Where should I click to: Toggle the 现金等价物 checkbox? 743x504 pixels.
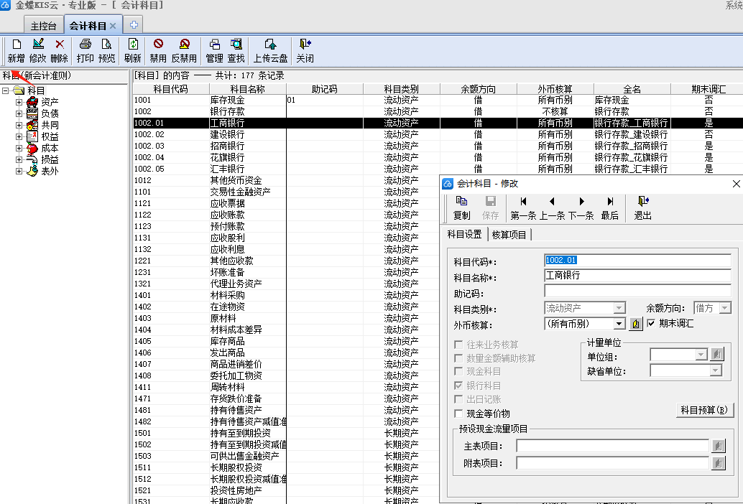(x=458, y=414)
